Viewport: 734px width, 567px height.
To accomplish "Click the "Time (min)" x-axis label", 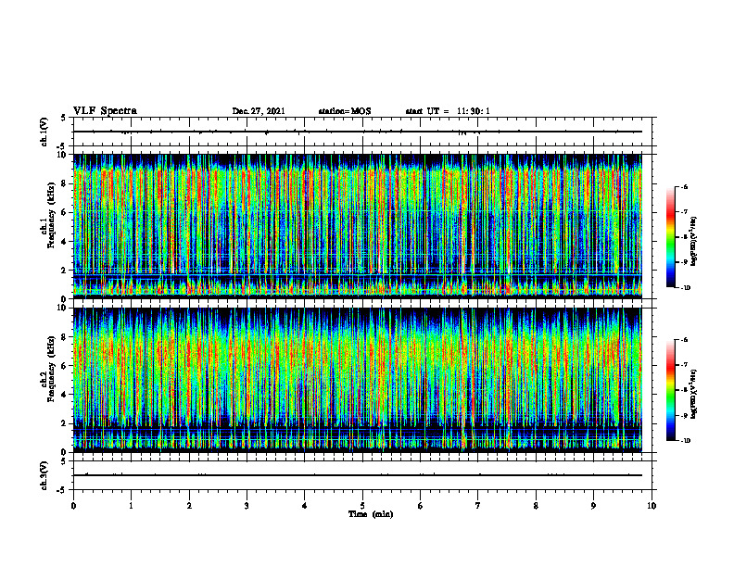I will 371,514.
